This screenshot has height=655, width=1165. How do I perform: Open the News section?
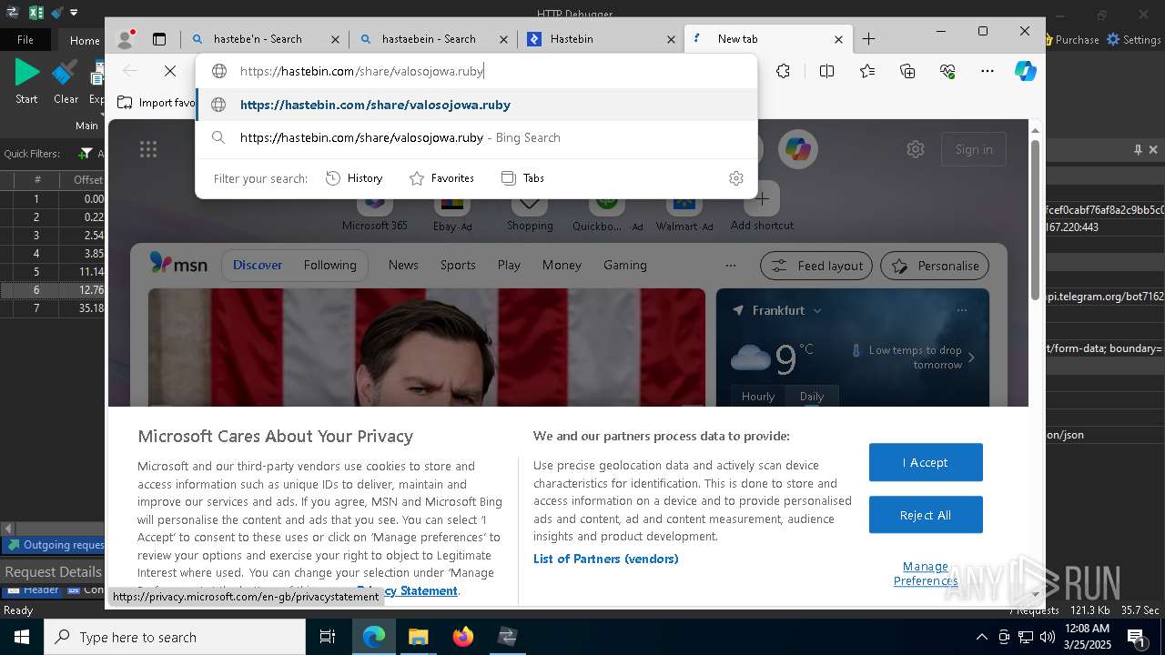403,265
